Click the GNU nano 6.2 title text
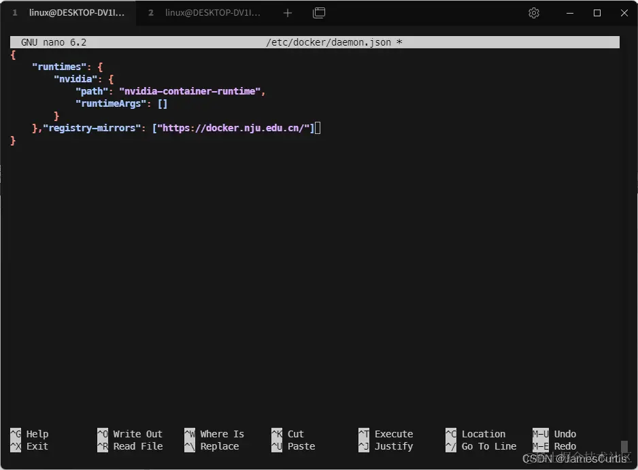The image size is (638, 470). (54, 42)
